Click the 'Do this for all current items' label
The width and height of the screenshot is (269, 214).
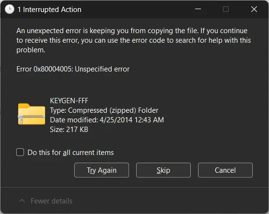coord(70,153)
